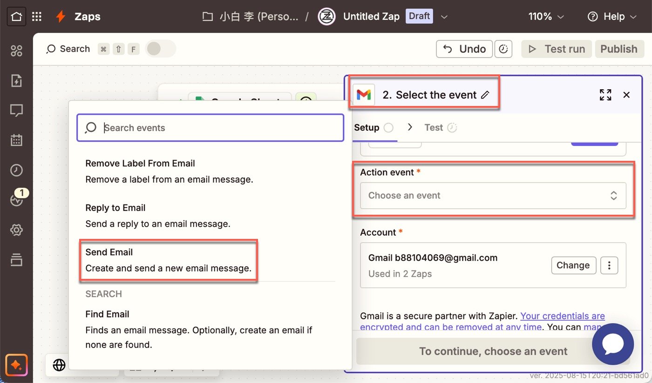Open the zoom level 110% dropdown

coord(546,17)
